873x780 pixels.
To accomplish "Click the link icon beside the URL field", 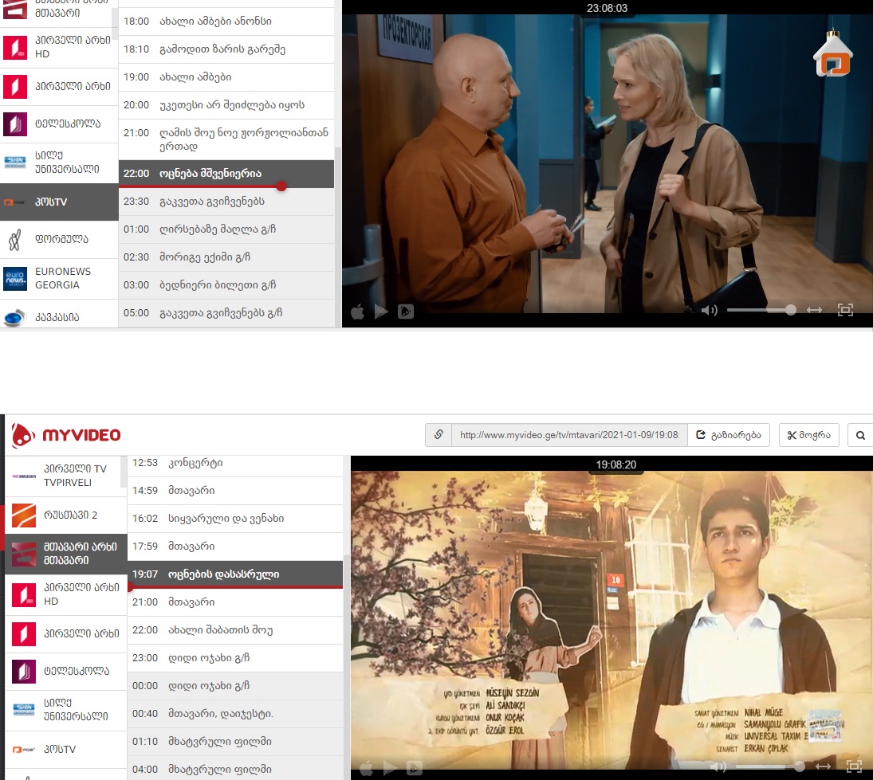I will tap(438, 434).
